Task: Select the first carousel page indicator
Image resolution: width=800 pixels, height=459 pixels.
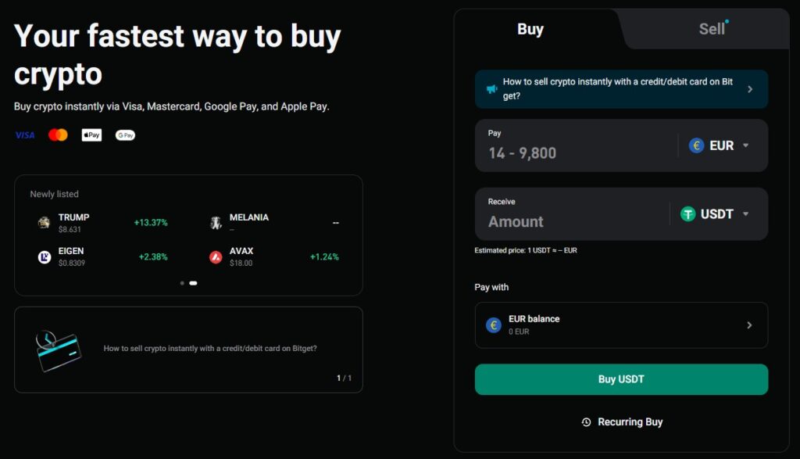Action: 182,283
